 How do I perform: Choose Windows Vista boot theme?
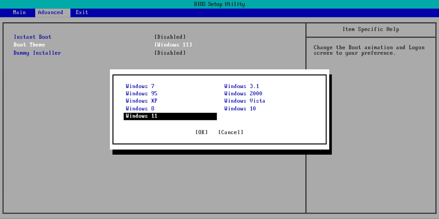coord(245,101)
